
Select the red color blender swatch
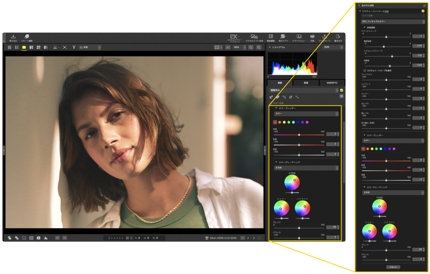[275, 122]
